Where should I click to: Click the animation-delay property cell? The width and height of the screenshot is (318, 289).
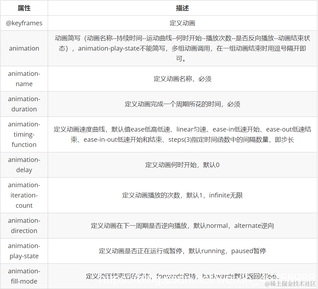[24, 165]
